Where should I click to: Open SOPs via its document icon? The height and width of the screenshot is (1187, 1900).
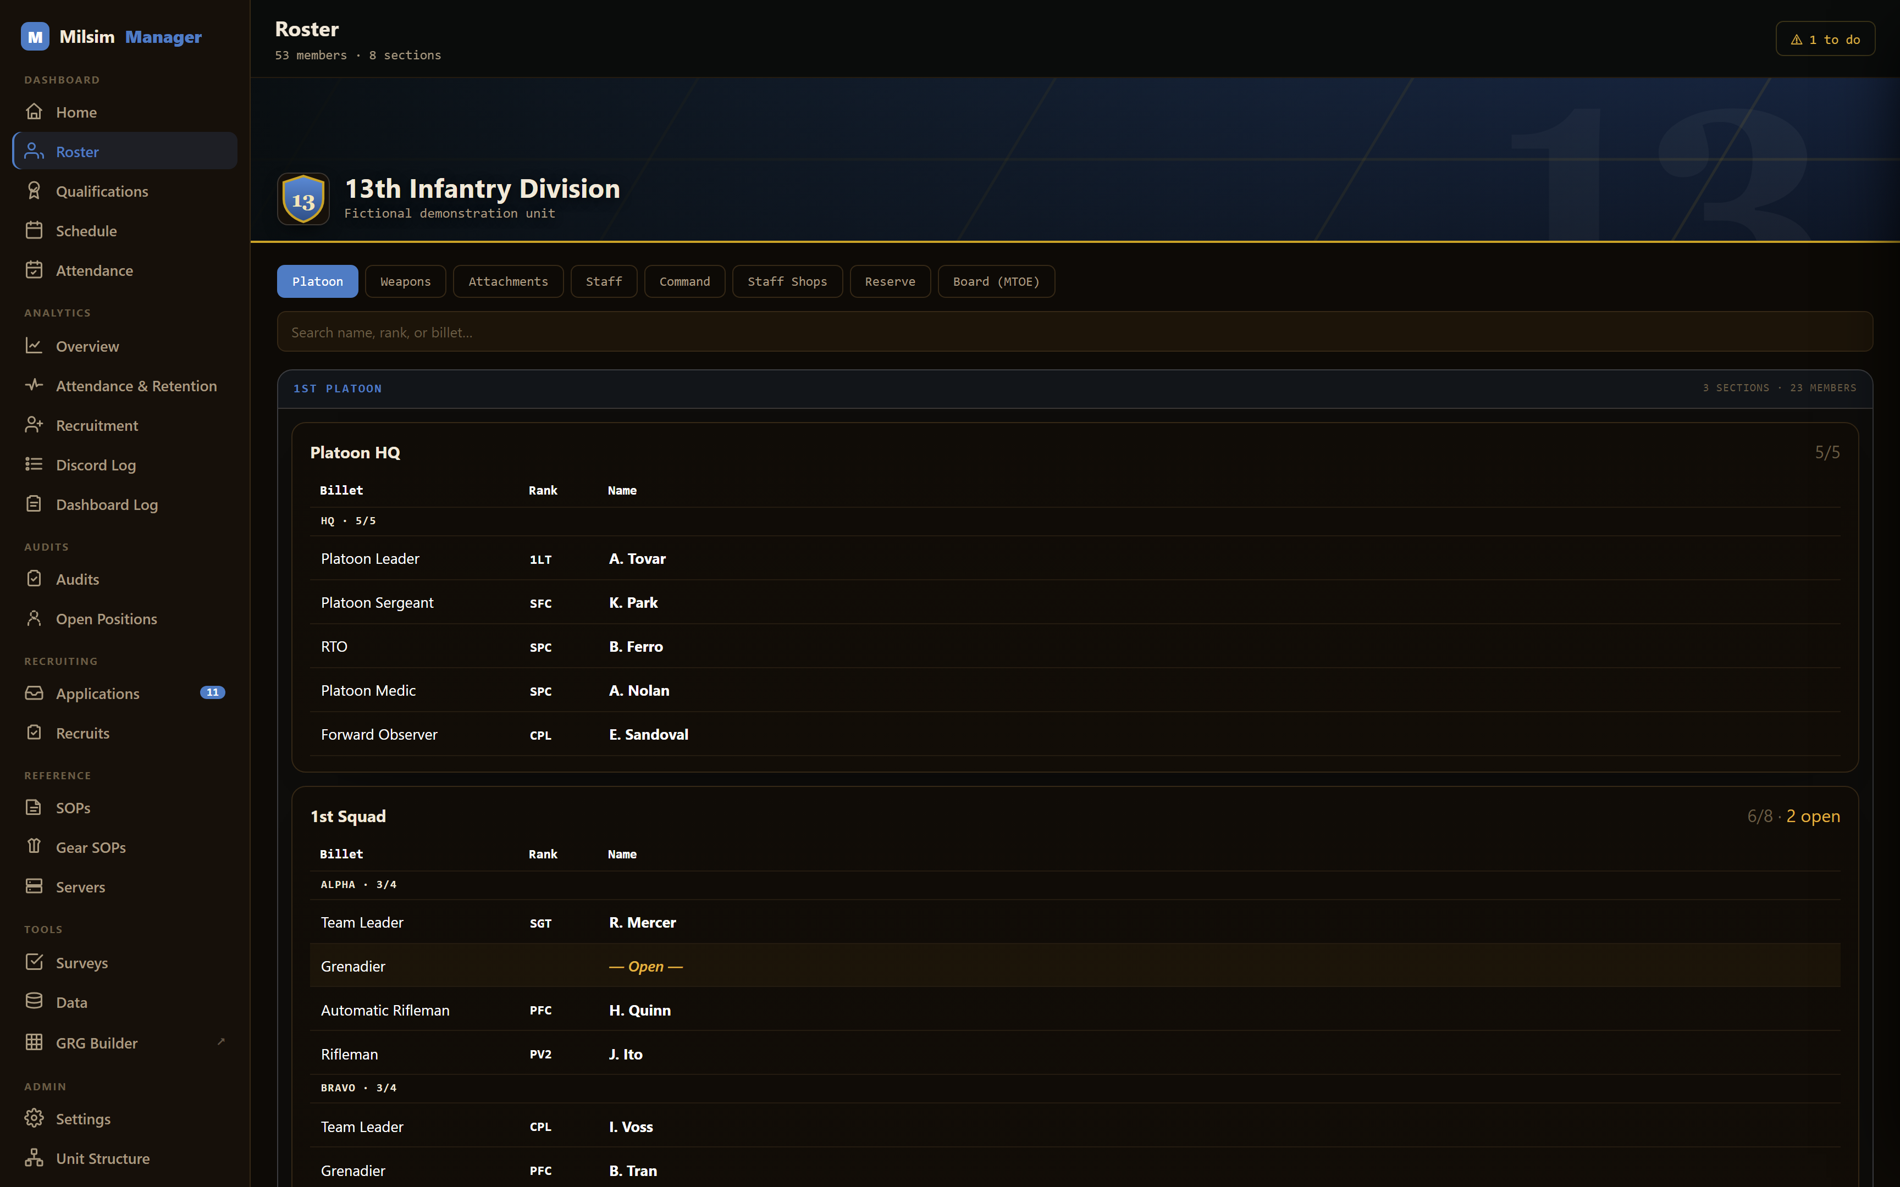[34, 807]
